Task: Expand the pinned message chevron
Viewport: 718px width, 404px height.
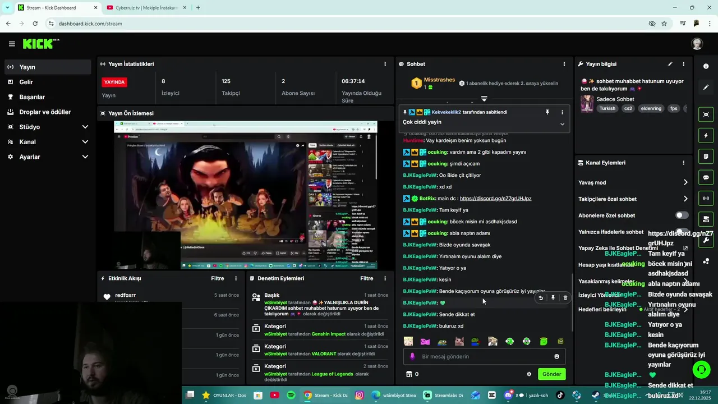Action: coord(562,124)
